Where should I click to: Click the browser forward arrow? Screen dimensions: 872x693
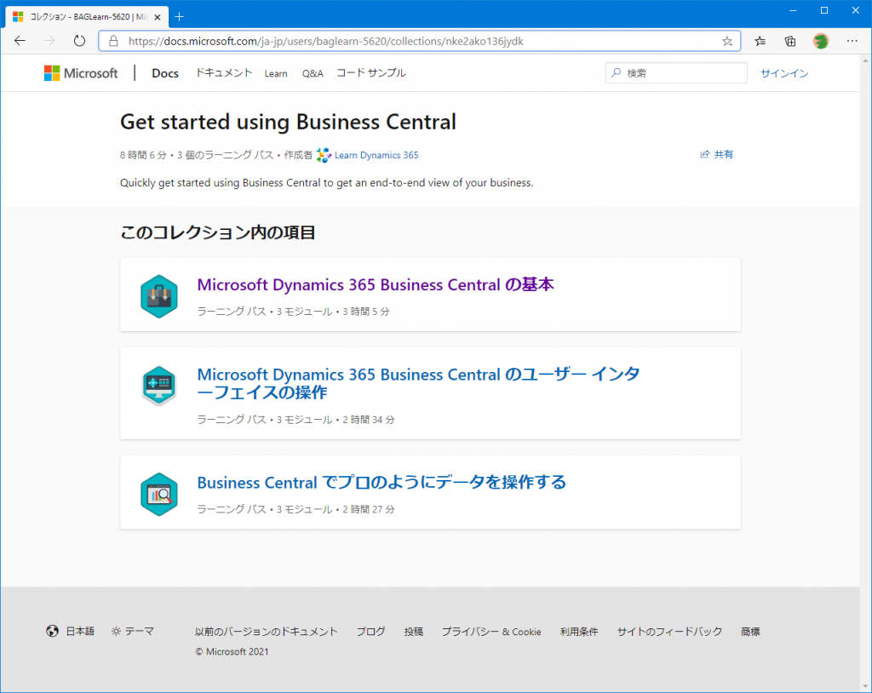pyautogui.click(x=49, y=41)
